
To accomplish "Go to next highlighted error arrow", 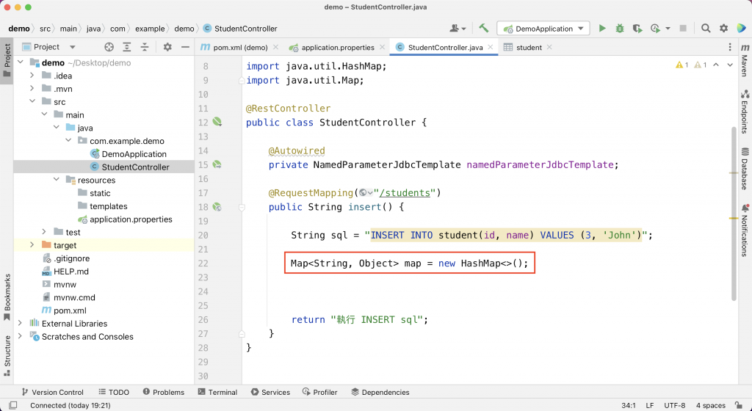I will coord(730,65).
